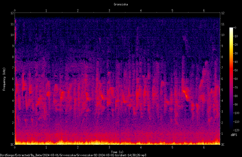
Task: Click the +0 label on color scale
Action: coord(235,28)
